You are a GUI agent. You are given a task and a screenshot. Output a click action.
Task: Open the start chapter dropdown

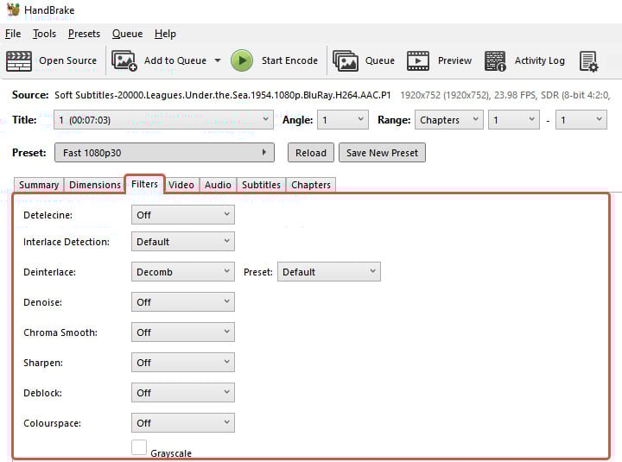point(514,120)
